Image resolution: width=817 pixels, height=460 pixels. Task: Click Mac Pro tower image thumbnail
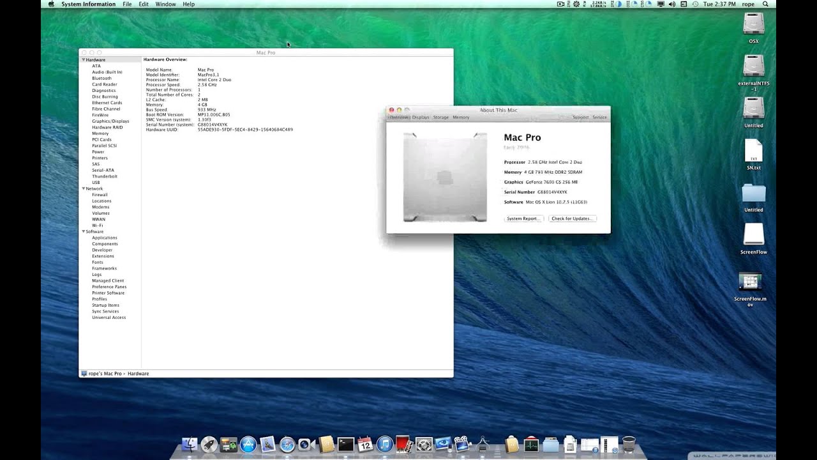(x=445, y=177)
